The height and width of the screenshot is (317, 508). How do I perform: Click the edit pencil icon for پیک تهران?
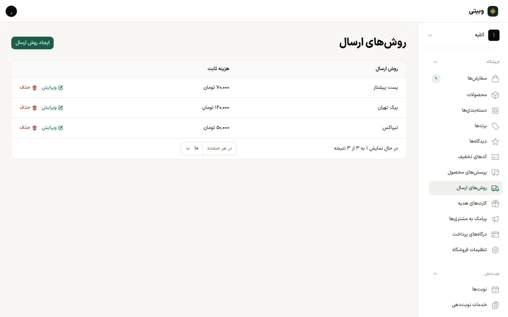[x=61, y=108]
